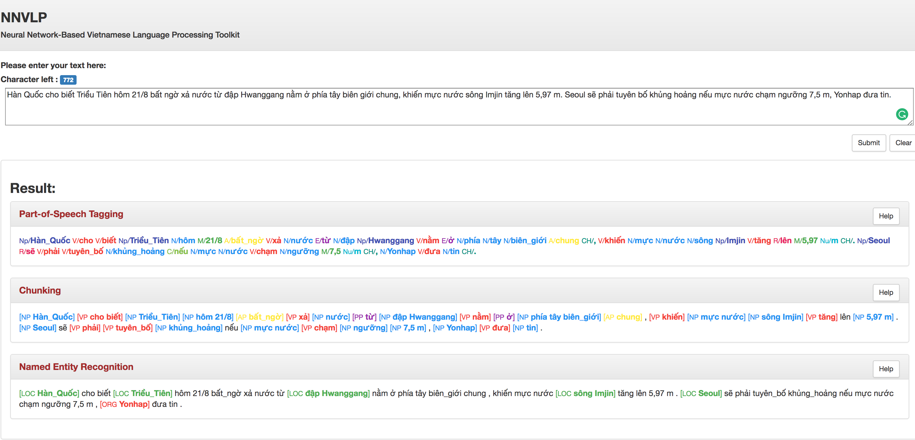Click the 772 character-left badge

pos(68,80)
